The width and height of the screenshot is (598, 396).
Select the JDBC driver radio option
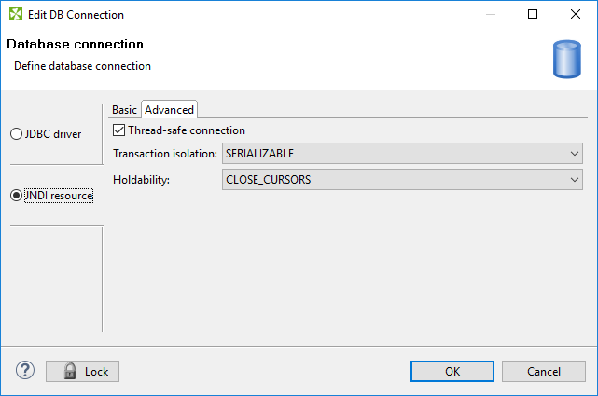coord(16,134)
